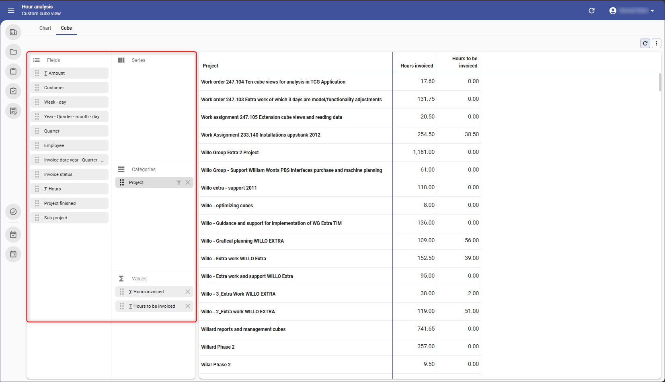Click the vertical scrollbar of the table
This screenshot has height=382, width=665.
point(660,82)
